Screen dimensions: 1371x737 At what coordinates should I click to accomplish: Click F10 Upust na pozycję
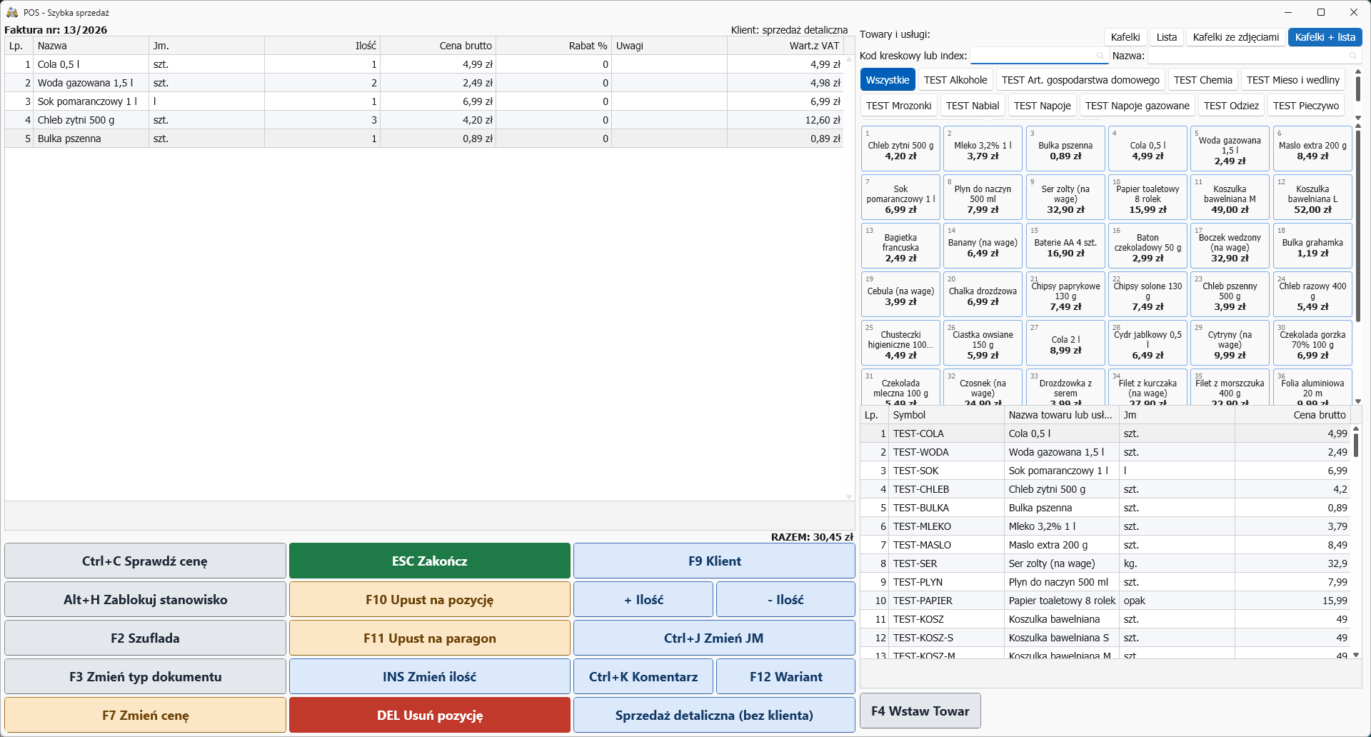(x=430, y=600)
